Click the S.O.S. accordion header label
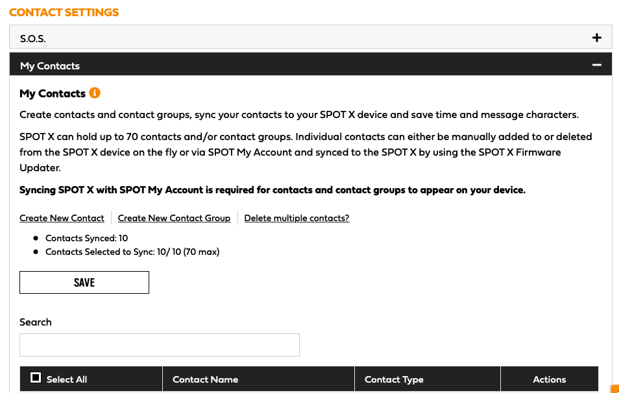 click(32, 38)
